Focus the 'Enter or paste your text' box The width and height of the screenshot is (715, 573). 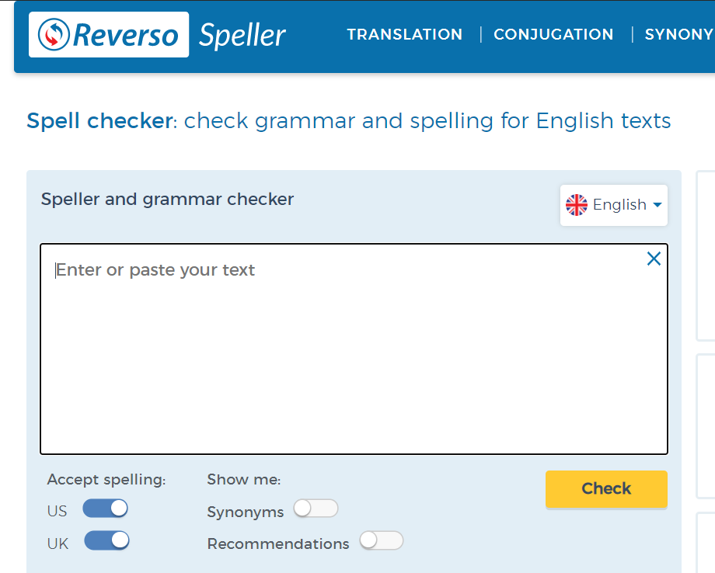coord(354,349)
